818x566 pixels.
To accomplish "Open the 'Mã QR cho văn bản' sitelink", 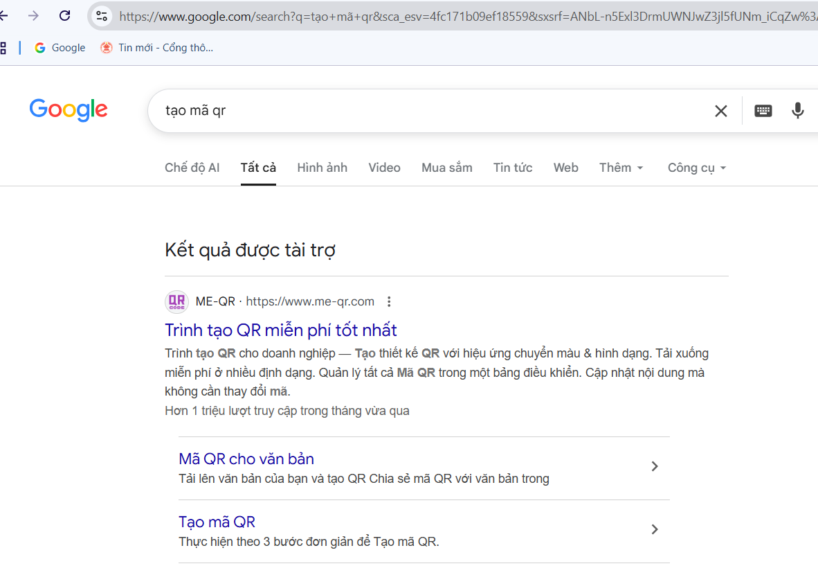I will click(x=246, y=459).
